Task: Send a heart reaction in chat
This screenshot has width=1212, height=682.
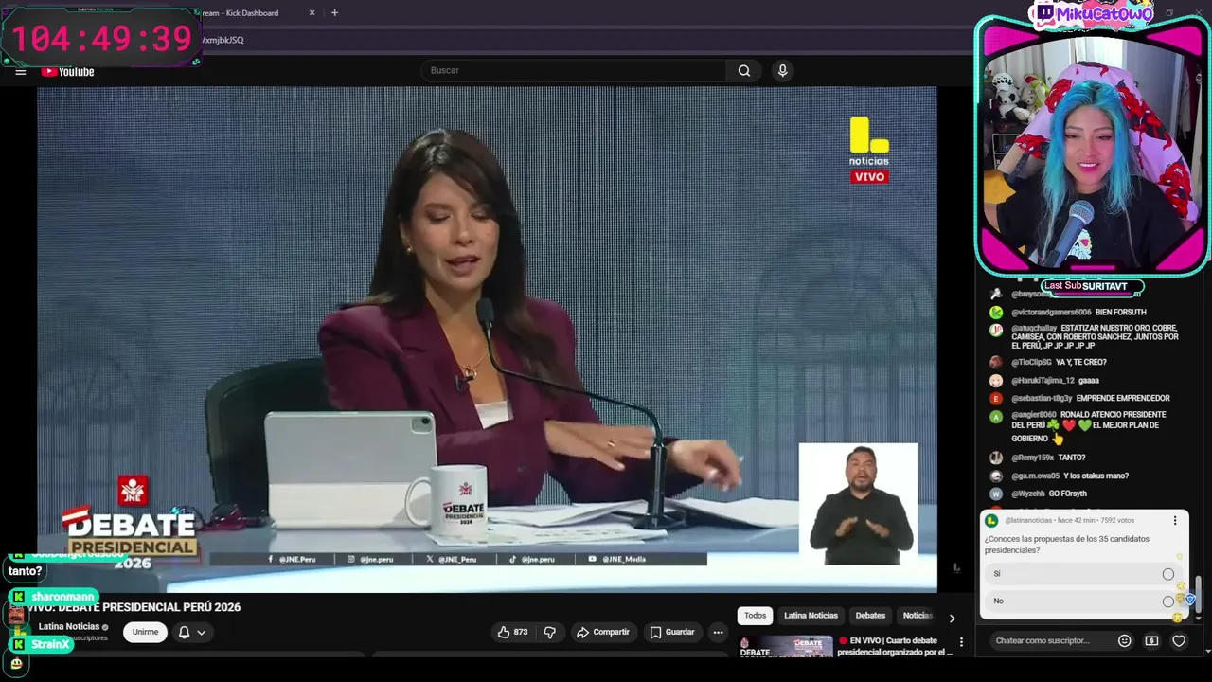Action: (x=1179, y=641)
